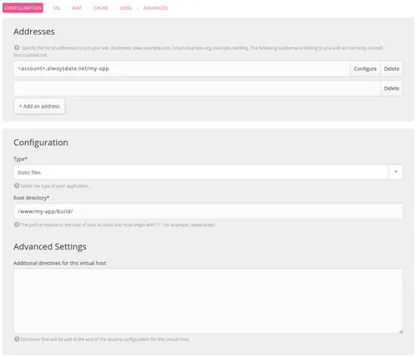Click 'Additional directives for this virtual host' label
The width and height of the screenshot is (417, 358).
coord(60,263)
